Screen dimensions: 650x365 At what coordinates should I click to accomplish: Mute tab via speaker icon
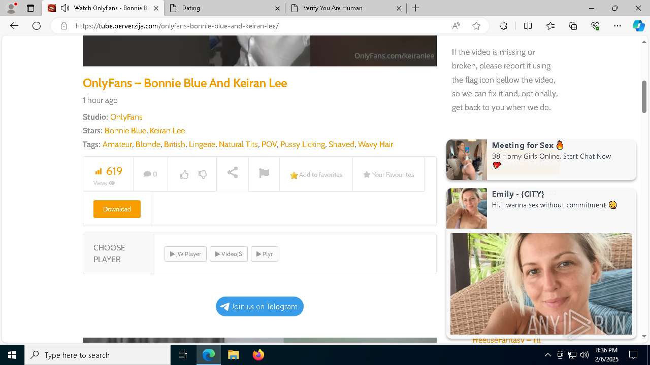[x=65, y=8]
